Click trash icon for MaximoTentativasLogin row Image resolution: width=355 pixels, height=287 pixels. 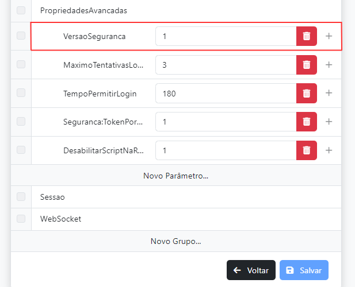307,65
